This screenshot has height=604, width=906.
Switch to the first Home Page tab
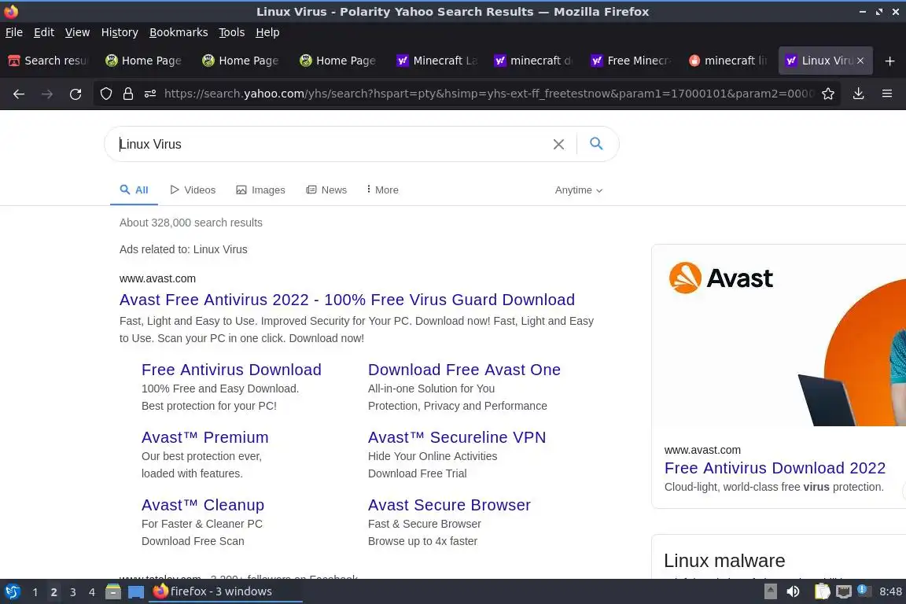(145, 61)
